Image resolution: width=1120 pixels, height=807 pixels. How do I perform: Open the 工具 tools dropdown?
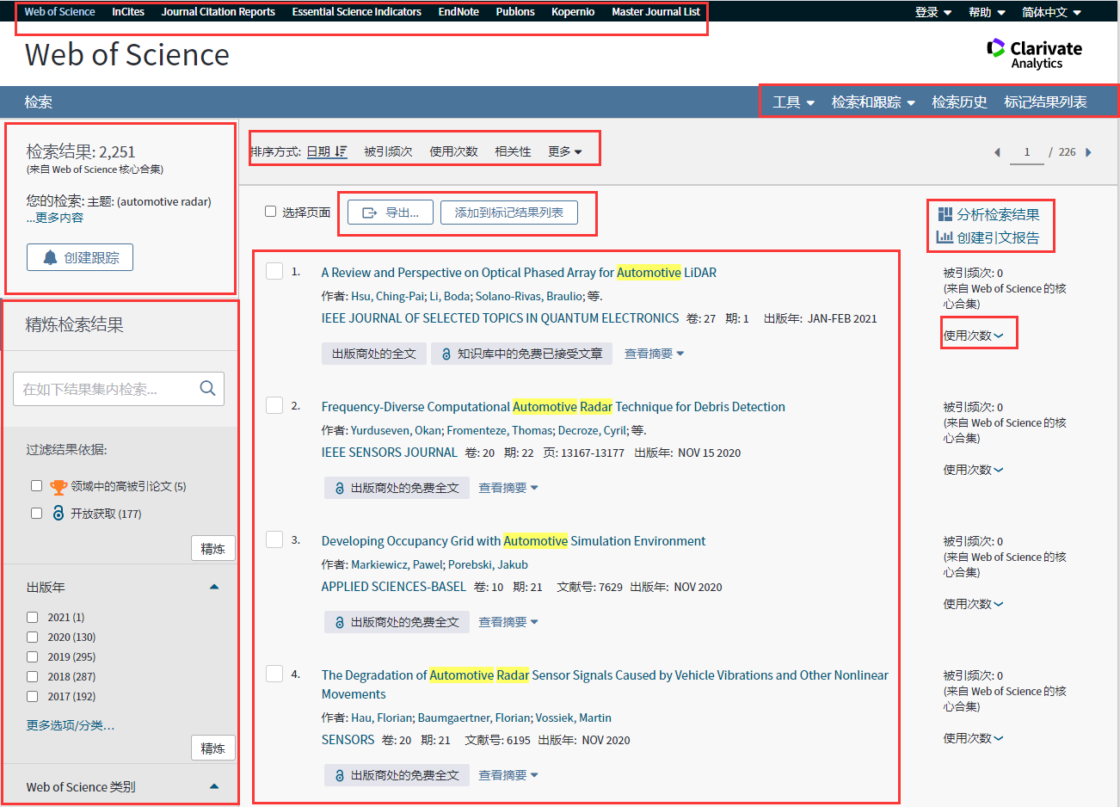[793, 102]
